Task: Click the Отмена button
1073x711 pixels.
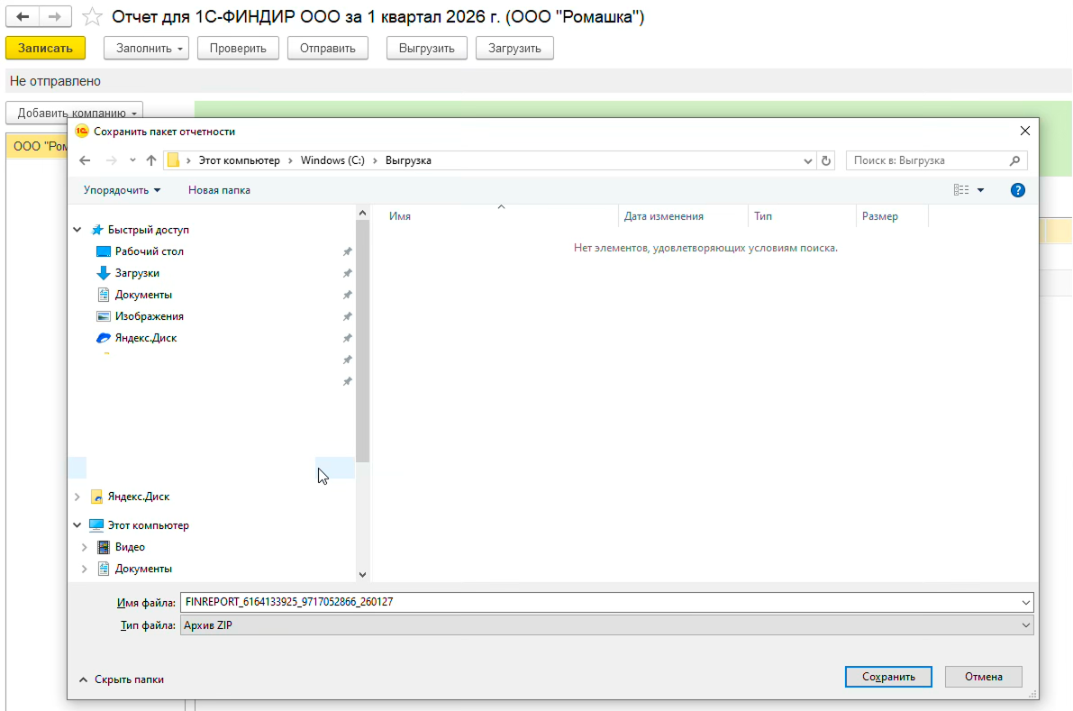Action: click(983, 677)
